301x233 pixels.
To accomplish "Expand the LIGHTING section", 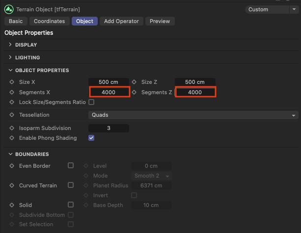I will point(10,57).
